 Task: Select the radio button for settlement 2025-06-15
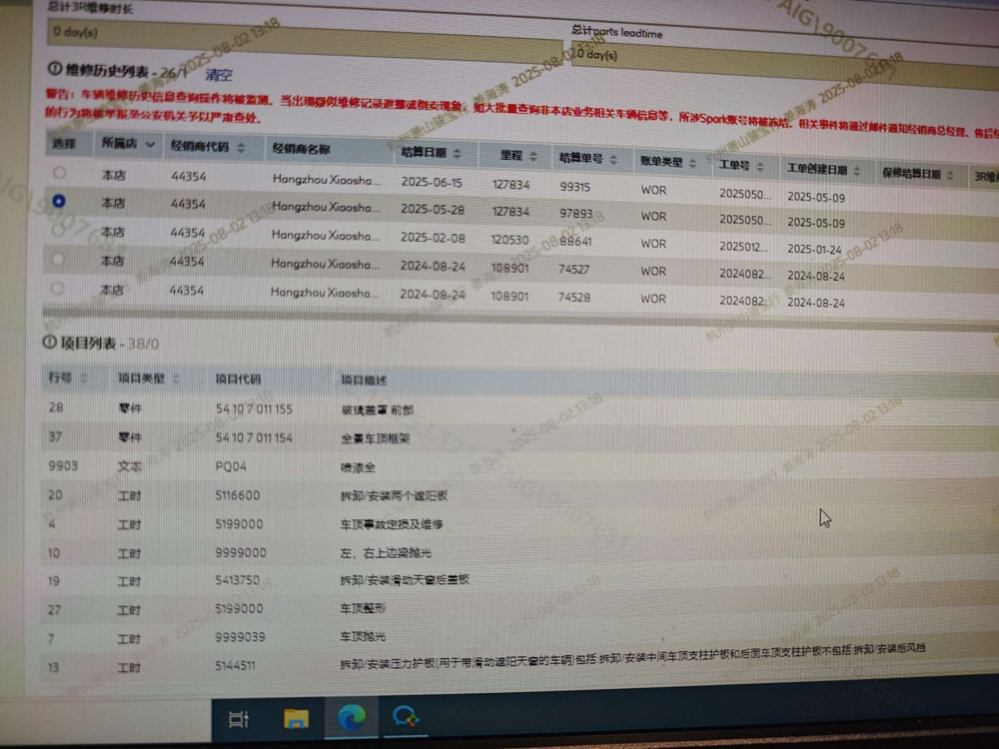point(59,173)
